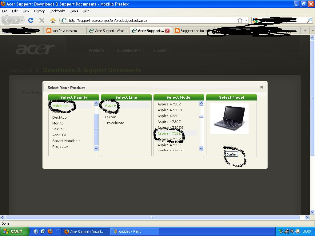
Task: Select Projector in the family list
Action: tap(60, 147)
